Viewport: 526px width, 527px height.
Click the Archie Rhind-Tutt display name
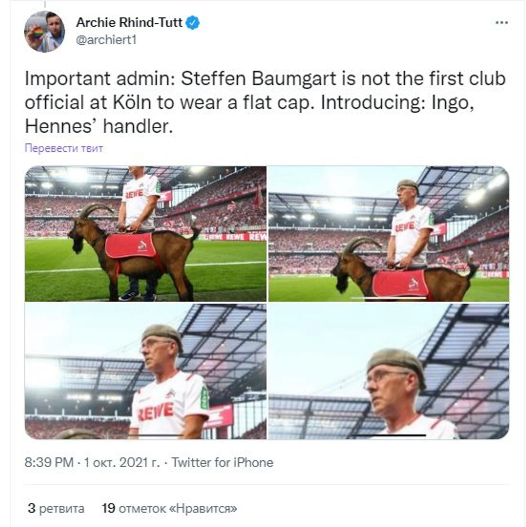129,22
